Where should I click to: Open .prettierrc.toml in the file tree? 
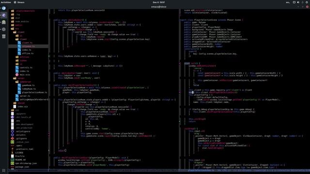[x=24, y=149]
